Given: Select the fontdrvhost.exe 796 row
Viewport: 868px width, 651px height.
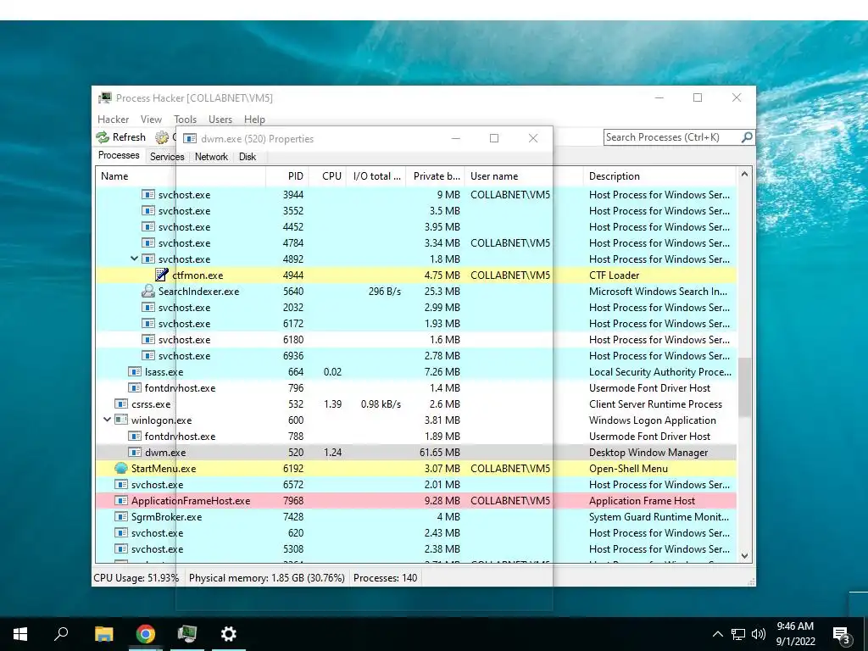Looking at the screenshot, I should click(416, 387).
